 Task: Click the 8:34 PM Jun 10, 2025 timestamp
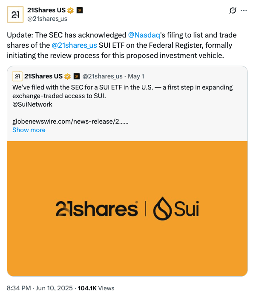coord(40,288)
